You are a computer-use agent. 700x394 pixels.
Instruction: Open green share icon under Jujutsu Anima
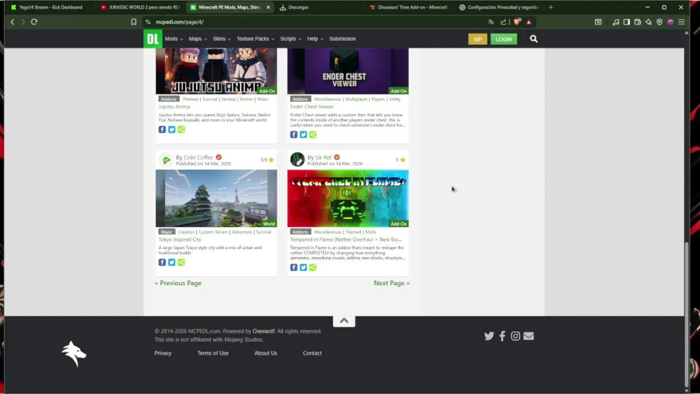[x=181, y=130]
